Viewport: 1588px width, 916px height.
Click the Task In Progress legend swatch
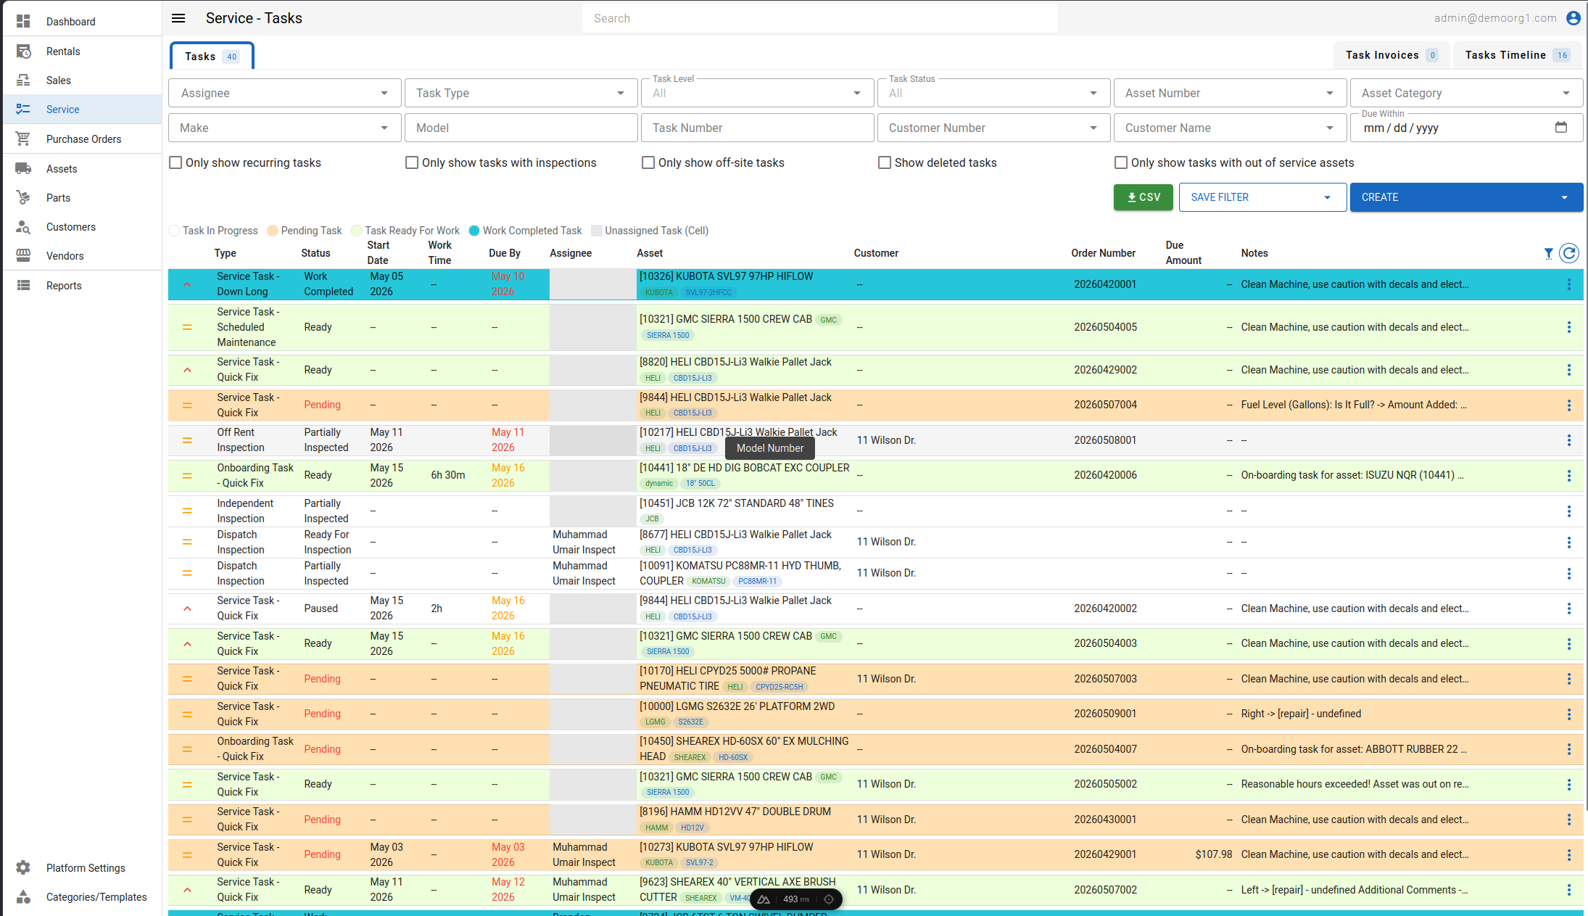click(174, 231)
